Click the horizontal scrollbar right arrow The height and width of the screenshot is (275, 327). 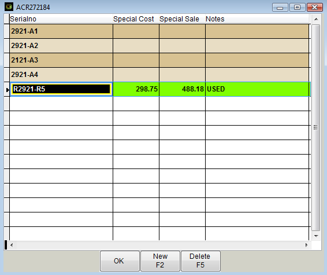(306, 245)
